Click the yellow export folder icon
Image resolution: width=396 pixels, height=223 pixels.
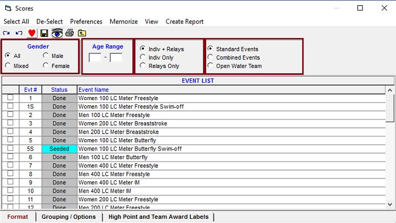point(82,33)
